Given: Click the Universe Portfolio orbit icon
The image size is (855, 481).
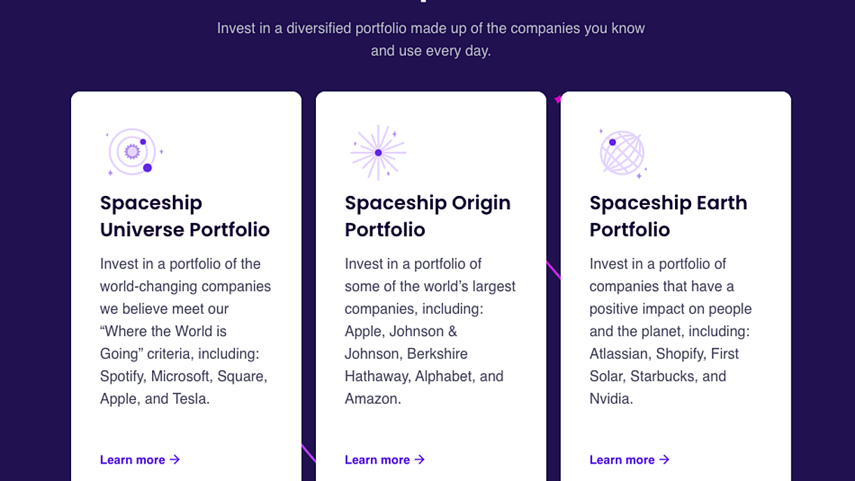Looking at the screenshot, I should click(x=135, y=152).
